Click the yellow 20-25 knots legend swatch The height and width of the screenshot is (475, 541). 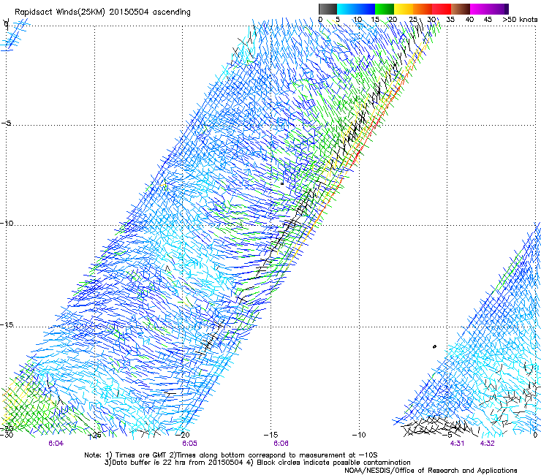[x=404, y=9]
